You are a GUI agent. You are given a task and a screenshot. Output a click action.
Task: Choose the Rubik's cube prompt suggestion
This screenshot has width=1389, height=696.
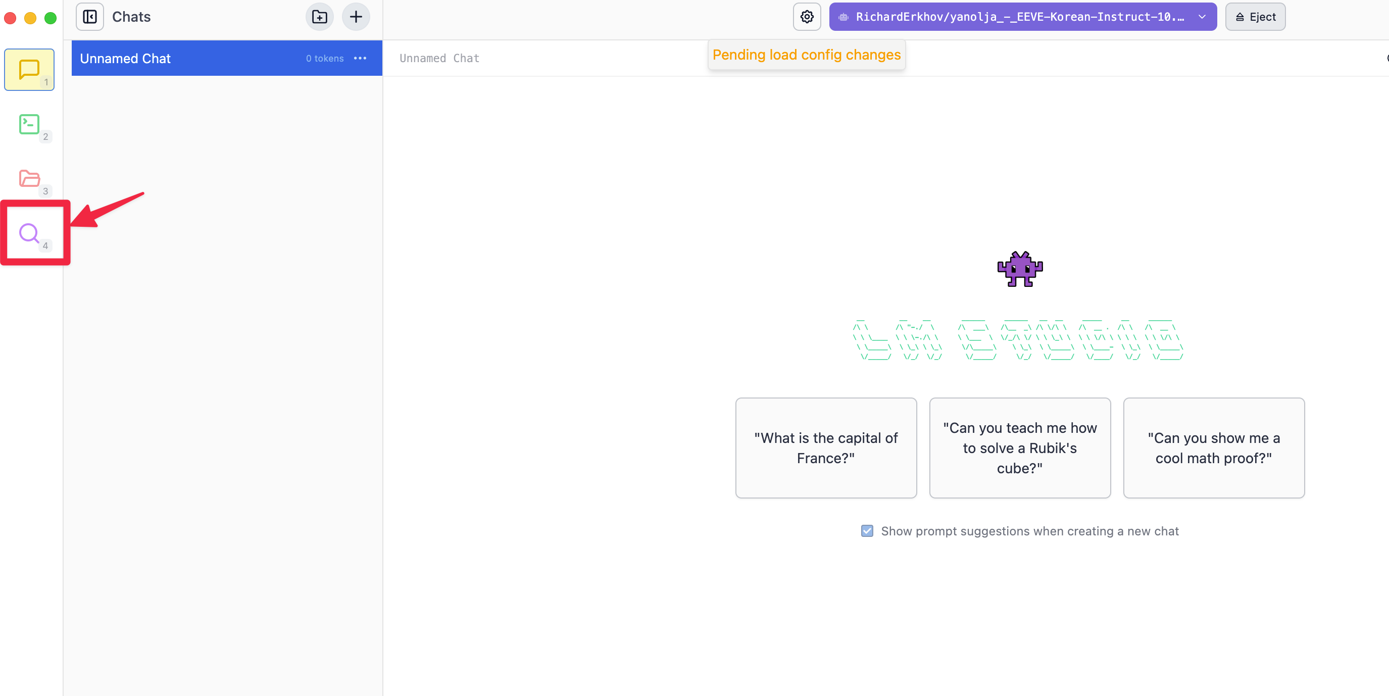(1019, 448)
